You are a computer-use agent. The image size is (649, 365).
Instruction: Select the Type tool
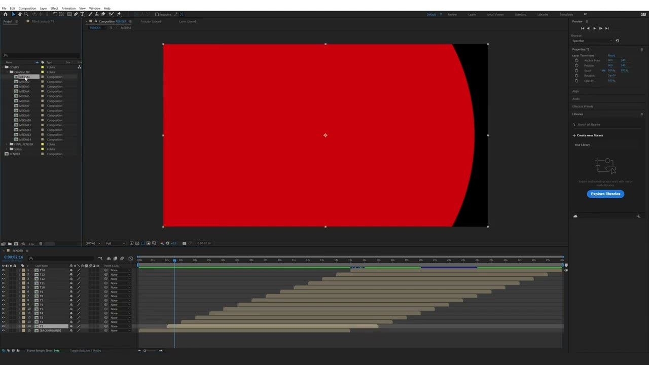click(x=82, y=14)
